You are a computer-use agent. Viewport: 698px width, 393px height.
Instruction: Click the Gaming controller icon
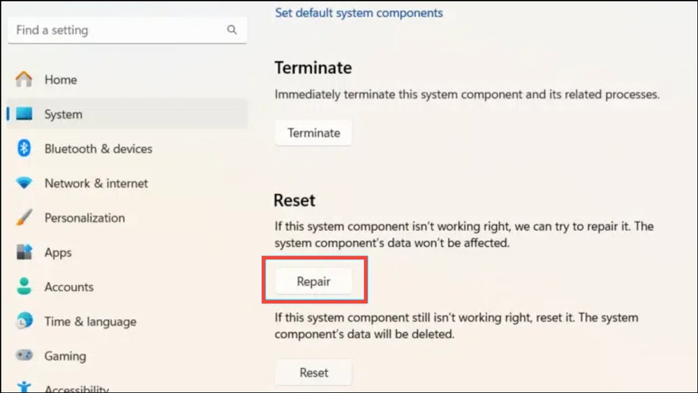coord(24,355)
